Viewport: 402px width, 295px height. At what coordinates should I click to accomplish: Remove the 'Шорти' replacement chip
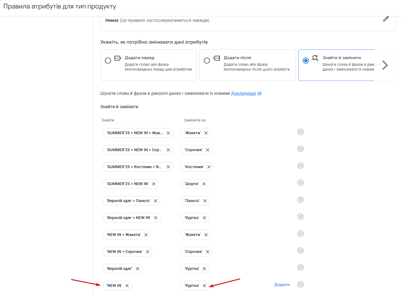(x=204, y=184)
